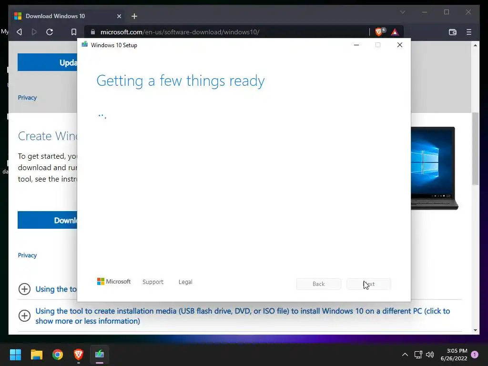This screenshot has height=366, width=488.
Task: Click the laptop image on webpage
Action: [435, 168]
